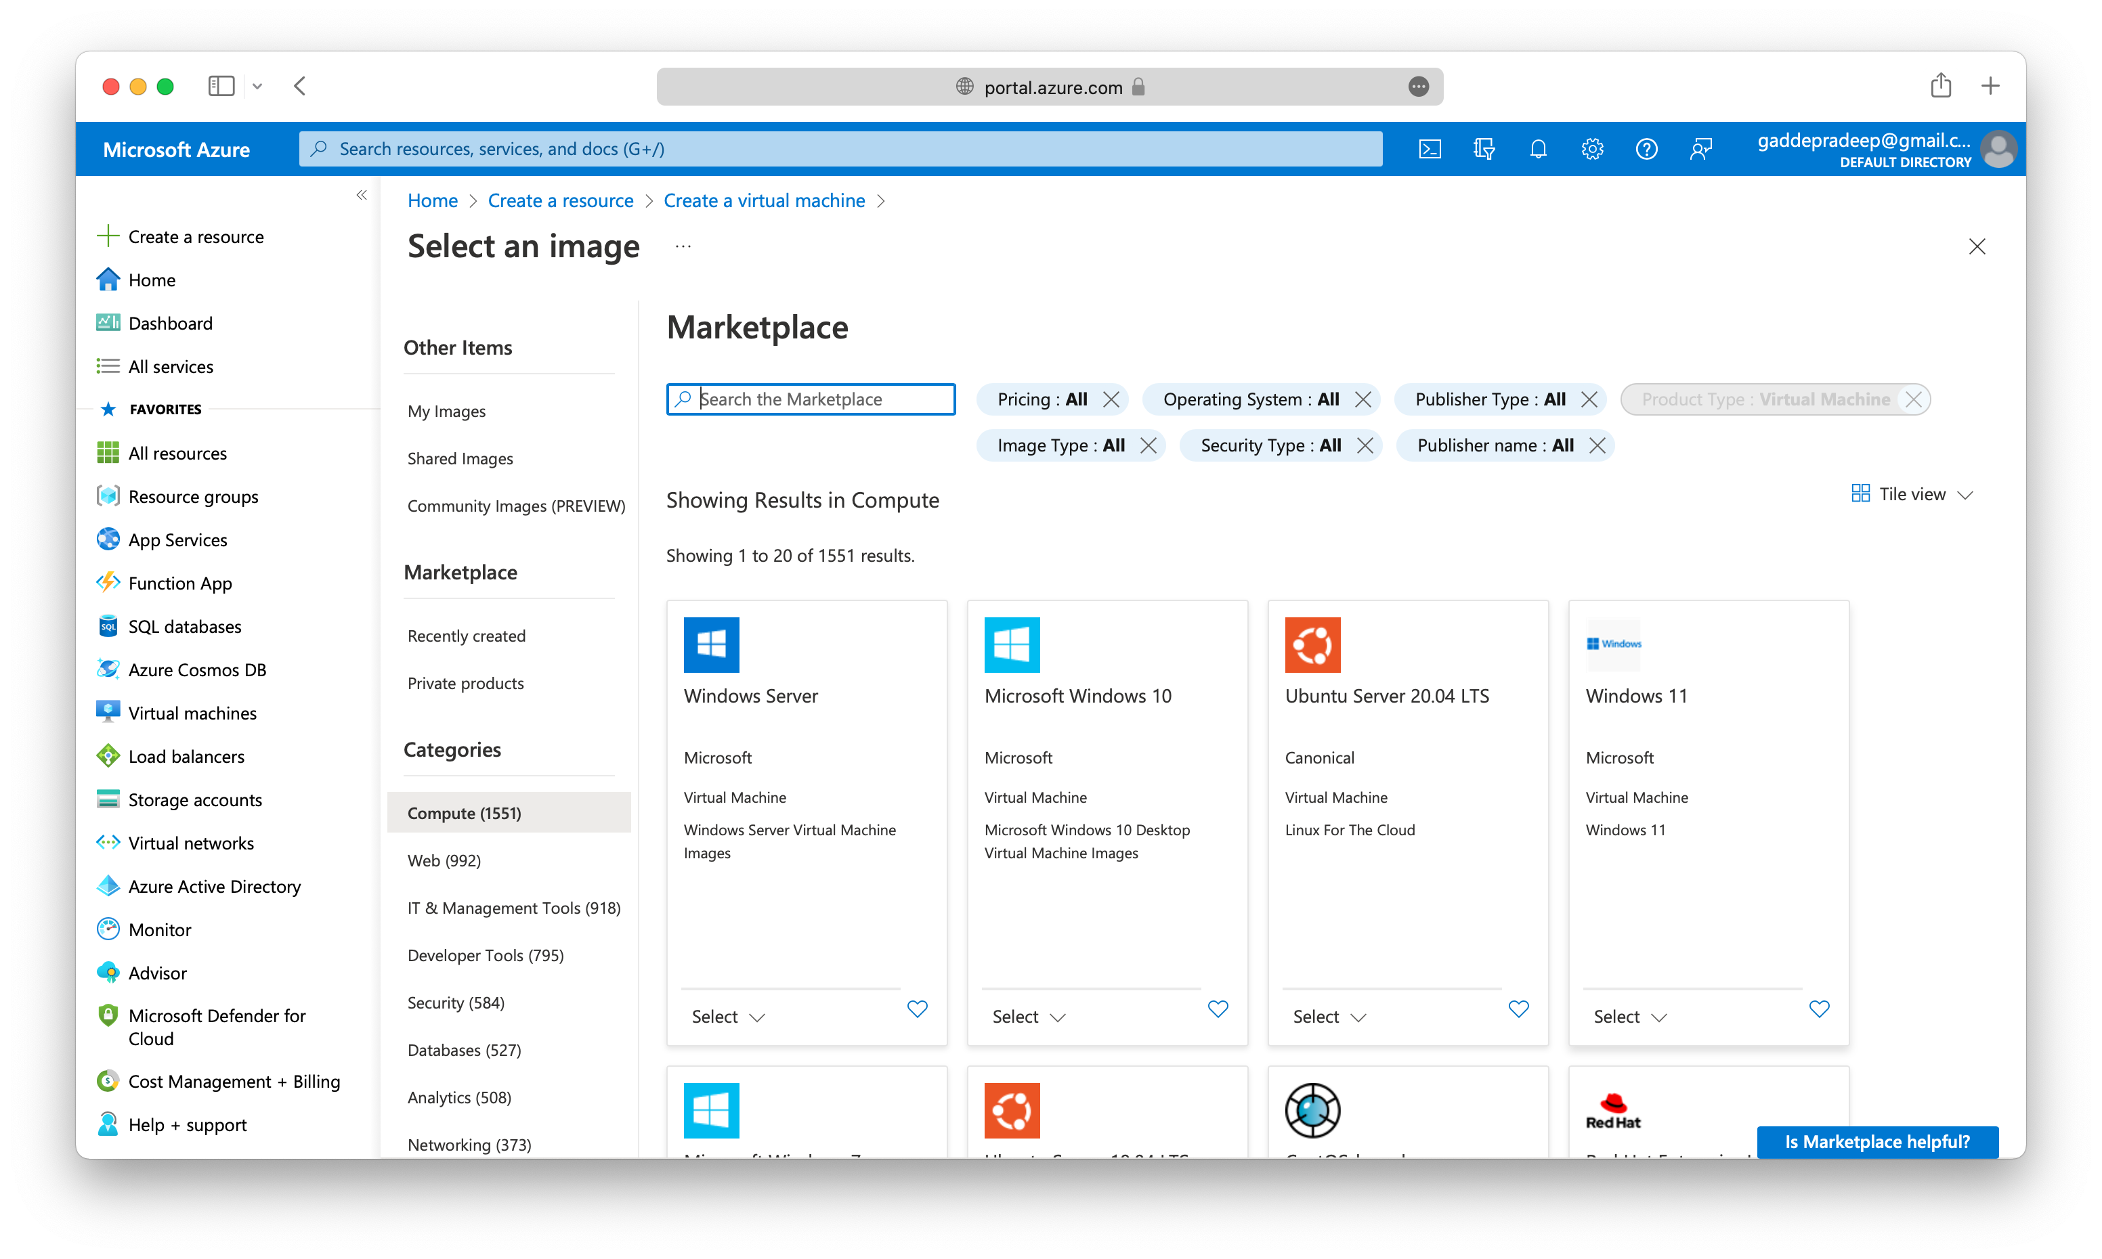Open Safari page options ellipsis in address bar
The height and width of the screenshot is (1259, 2102).
click(x=1418, y=87)
